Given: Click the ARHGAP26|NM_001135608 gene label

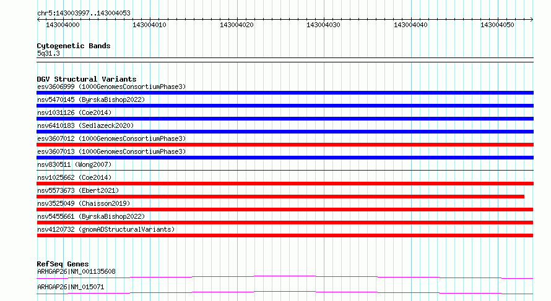Looking at the screenshot, I should [76, 271].
